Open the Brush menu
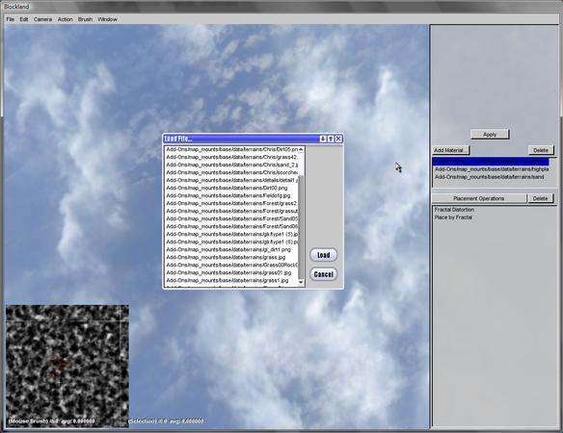The image size is (563, 433). [x=85, y=19]
